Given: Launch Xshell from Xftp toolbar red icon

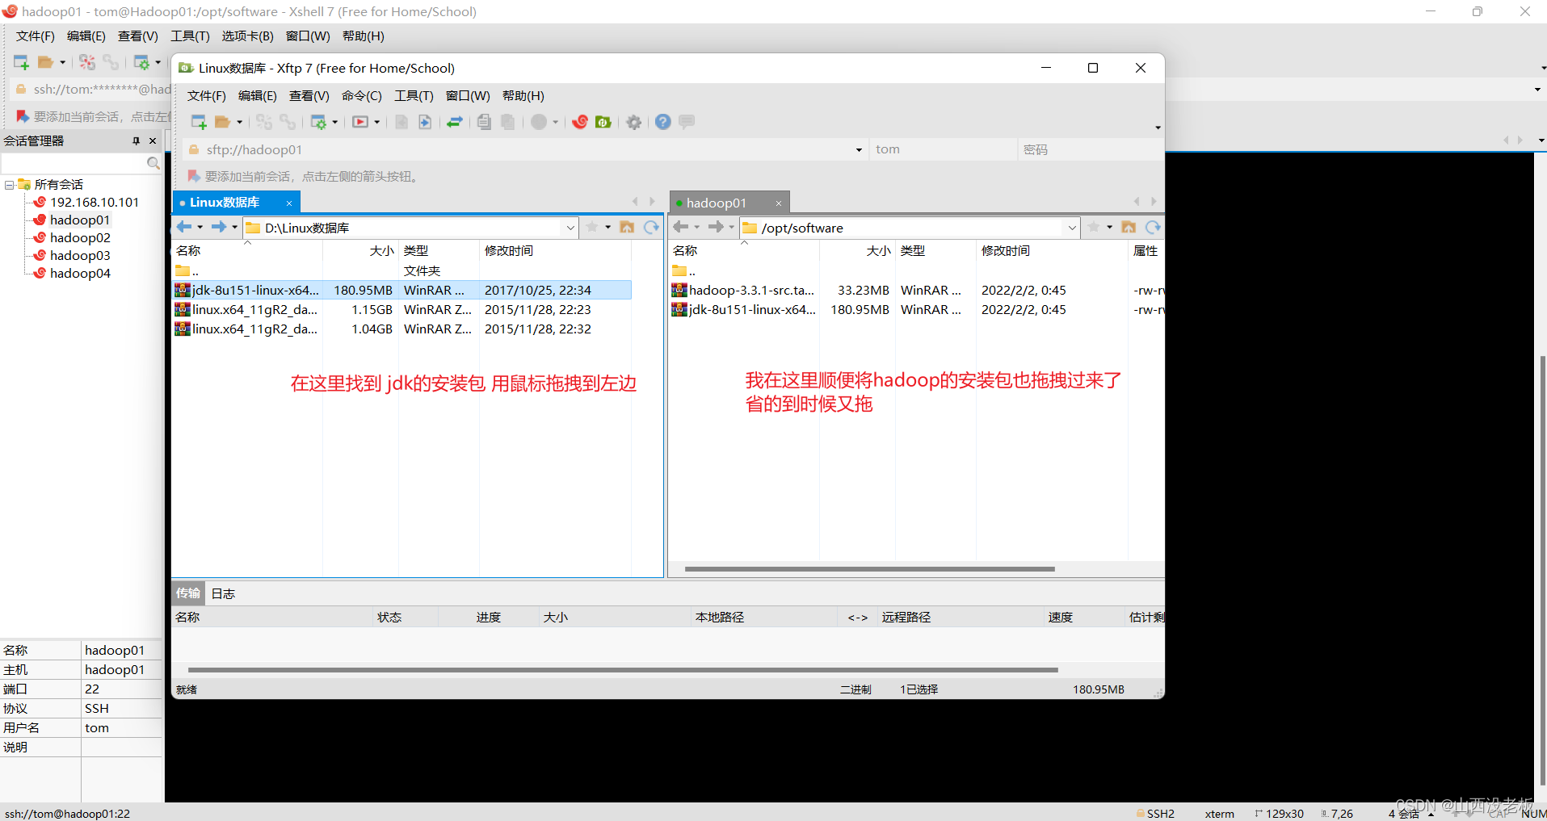Looking at the screenshot, I should [x=579, y=122].
